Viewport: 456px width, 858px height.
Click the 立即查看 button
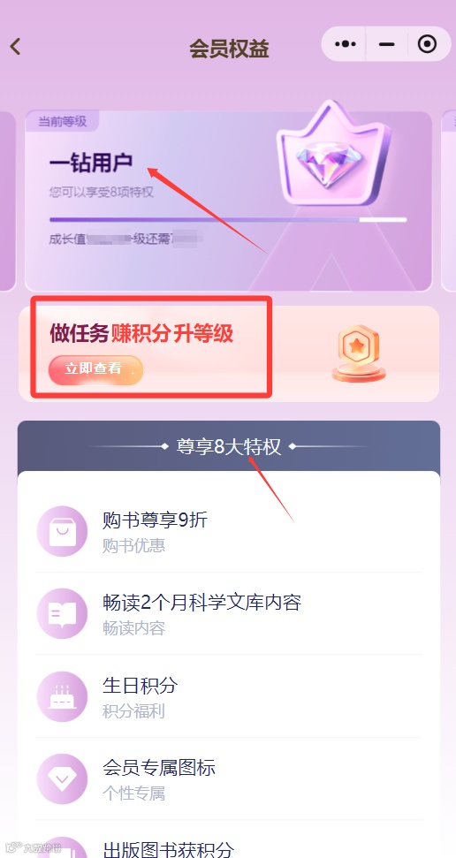(95, 370)
